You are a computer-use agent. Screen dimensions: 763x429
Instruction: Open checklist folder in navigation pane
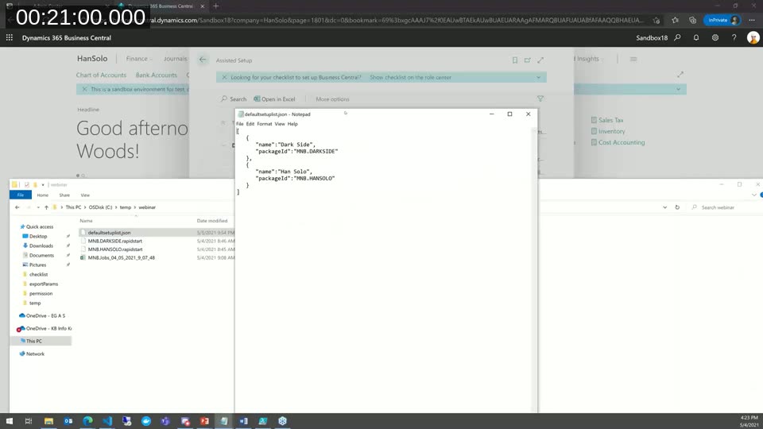[38, 274]
